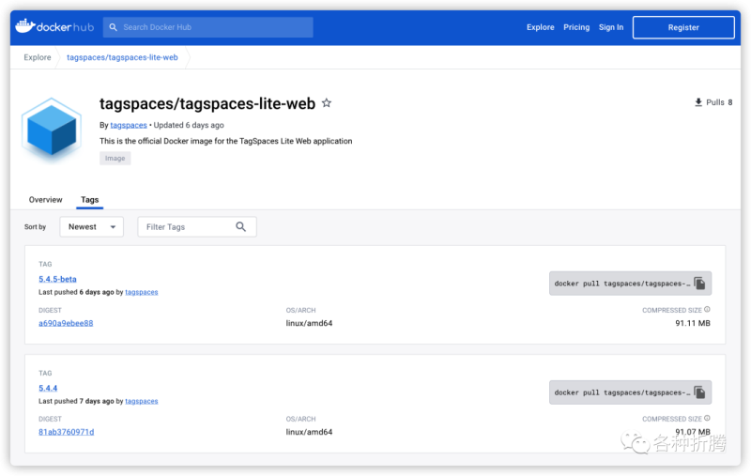This screenshot has width=751, height=476.
Task: Copy the docker pull command for 5.4.4
Action: [x=699, y=392]
